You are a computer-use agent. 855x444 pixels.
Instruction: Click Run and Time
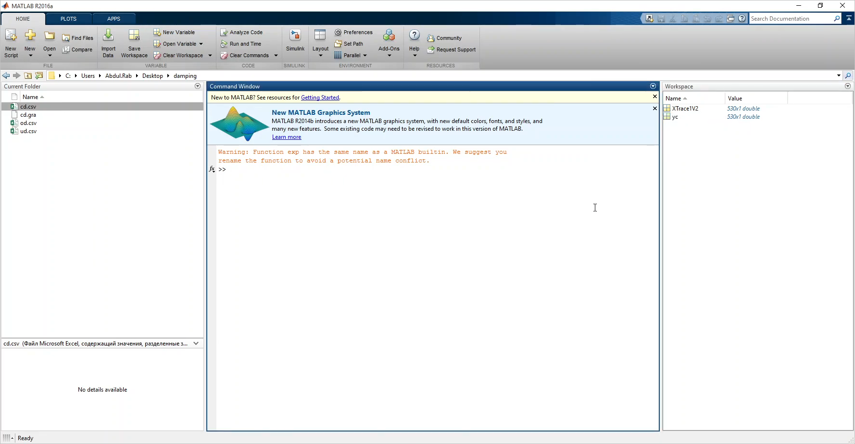point(241,44)
